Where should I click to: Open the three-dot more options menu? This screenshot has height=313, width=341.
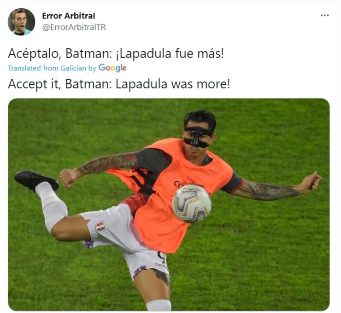(325, 15)
